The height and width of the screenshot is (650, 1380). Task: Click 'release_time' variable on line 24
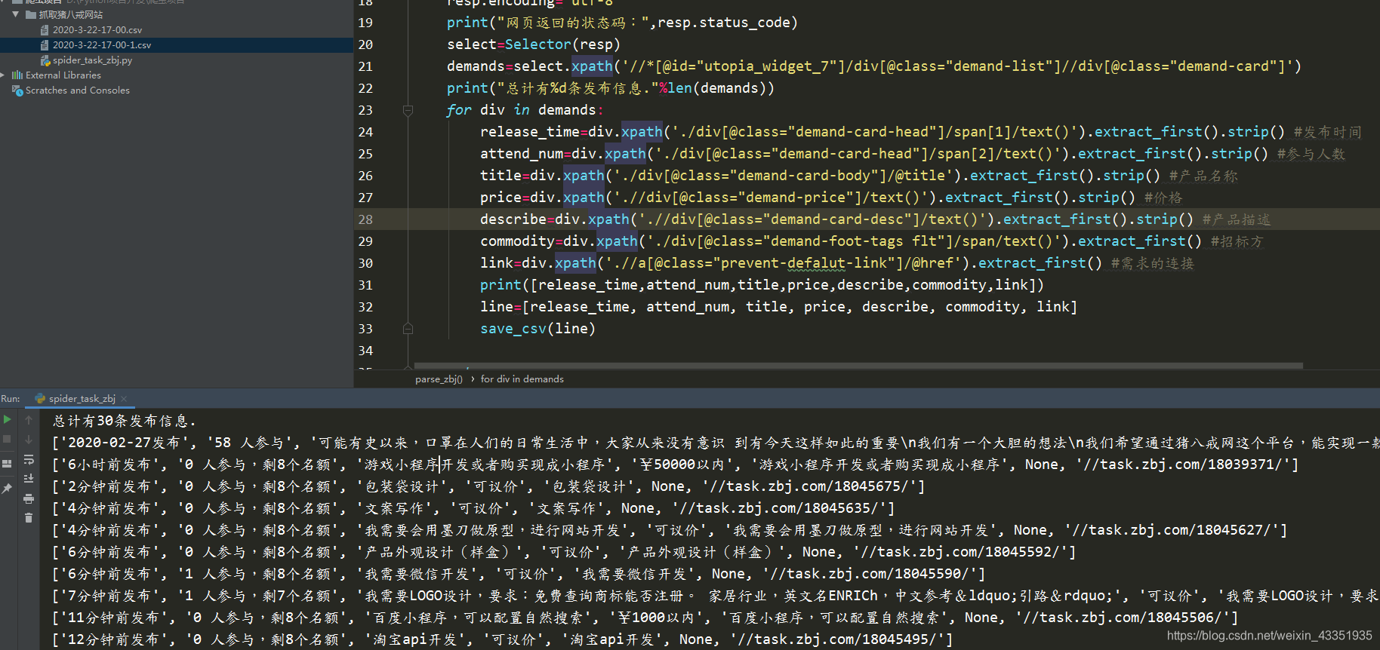click(530, 132)
